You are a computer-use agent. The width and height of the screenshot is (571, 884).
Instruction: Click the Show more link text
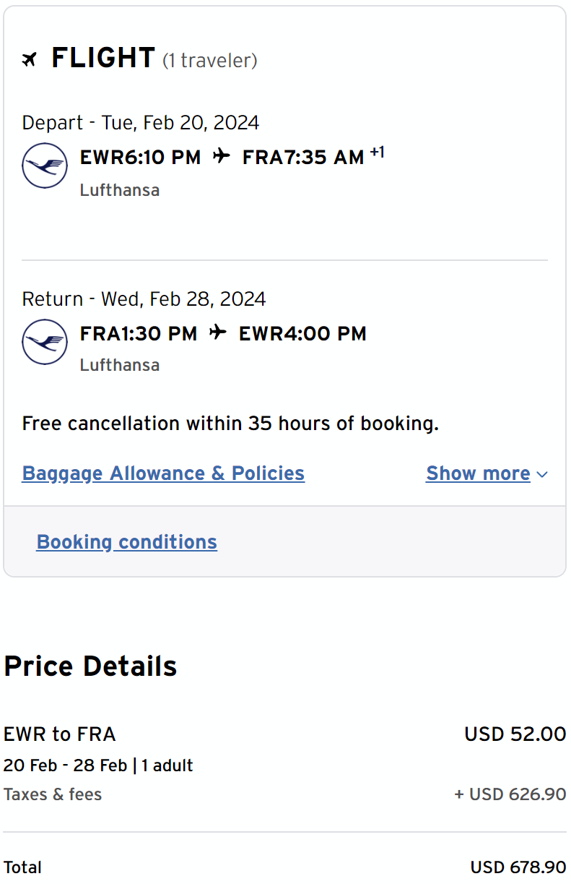pos(478,473)
